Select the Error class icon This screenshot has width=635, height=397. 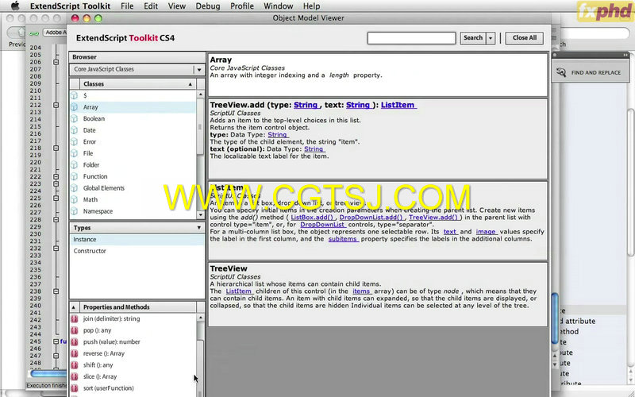click(x=74, y=142)
